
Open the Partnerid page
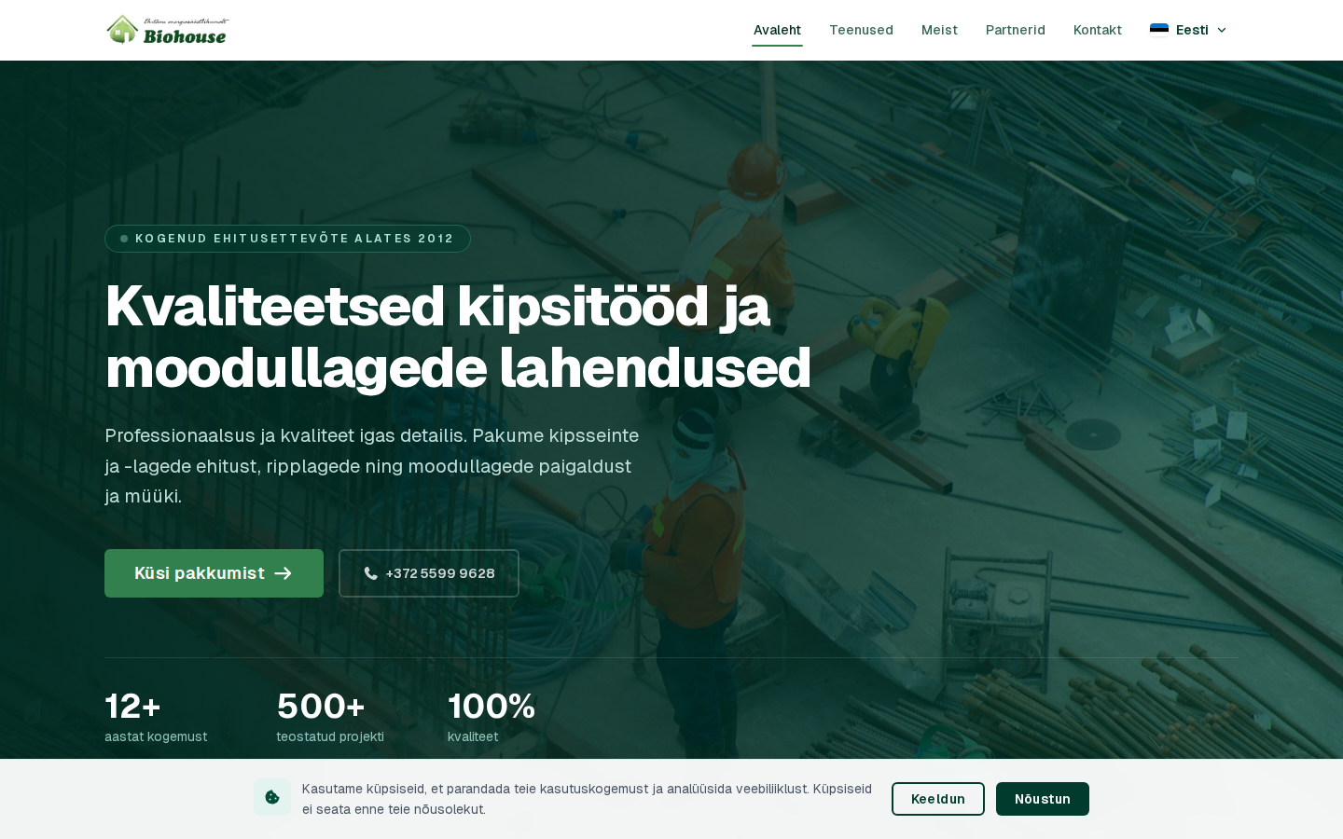(1015, 30)
